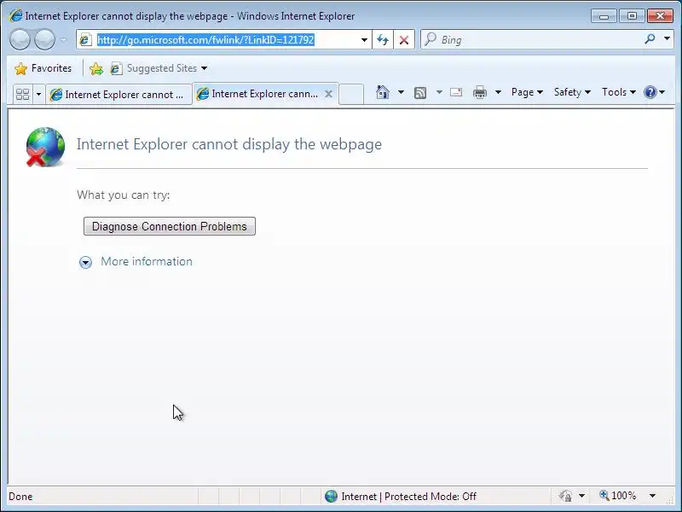Image resolution: width=682 pixels, height=512 pixels.
Task: Click the Forward navigation button
Action: tap(44, 39)
